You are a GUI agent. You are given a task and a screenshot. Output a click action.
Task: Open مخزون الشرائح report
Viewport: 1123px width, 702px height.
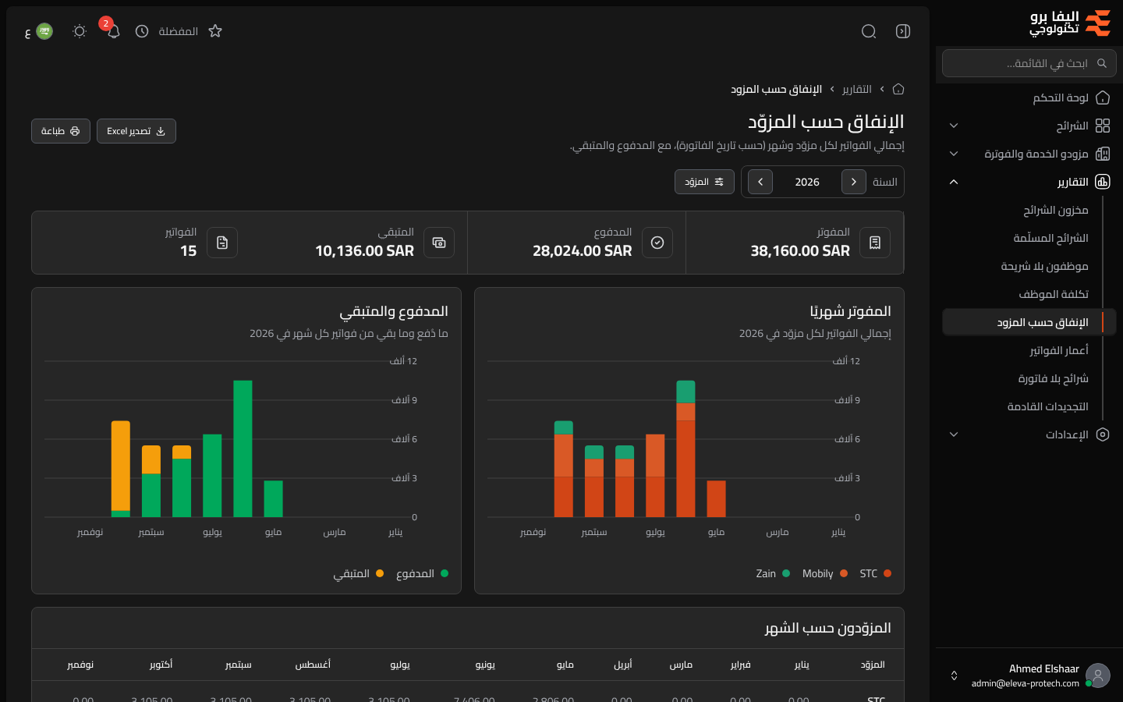point(1056,210)
